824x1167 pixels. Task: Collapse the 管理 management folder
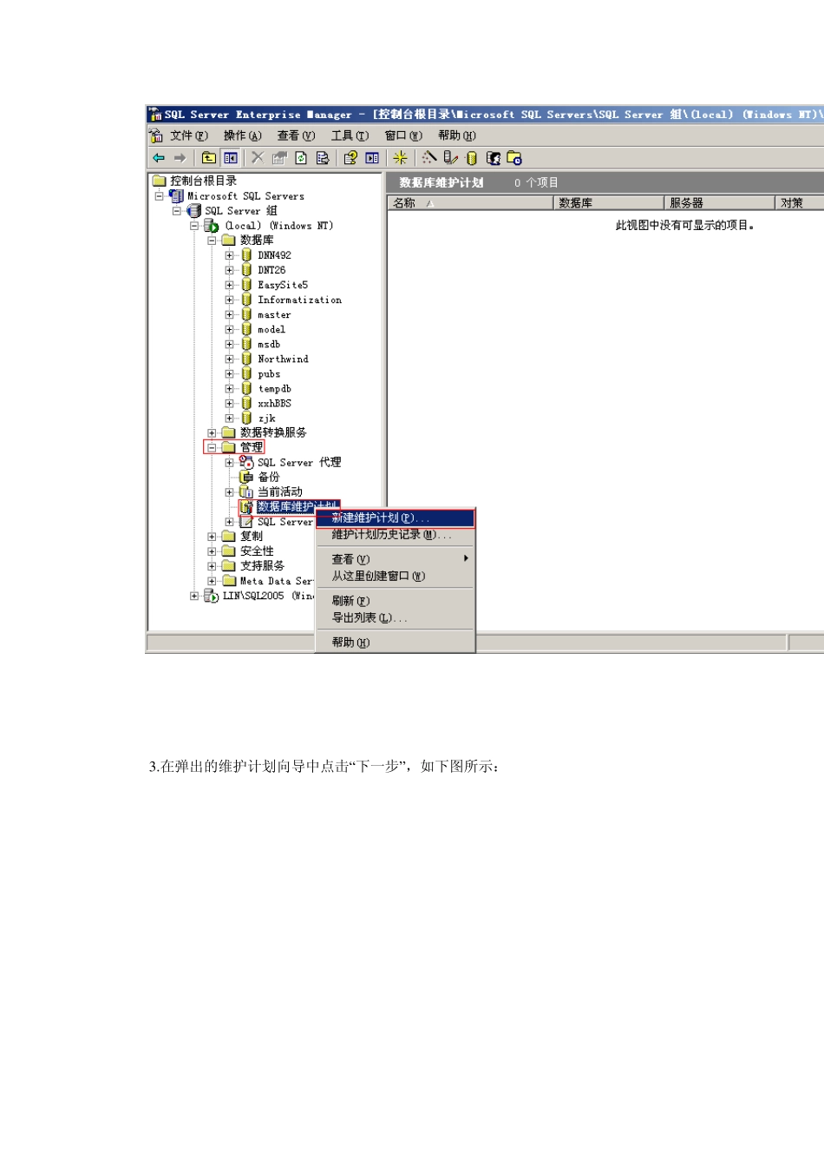coord(212,447)
